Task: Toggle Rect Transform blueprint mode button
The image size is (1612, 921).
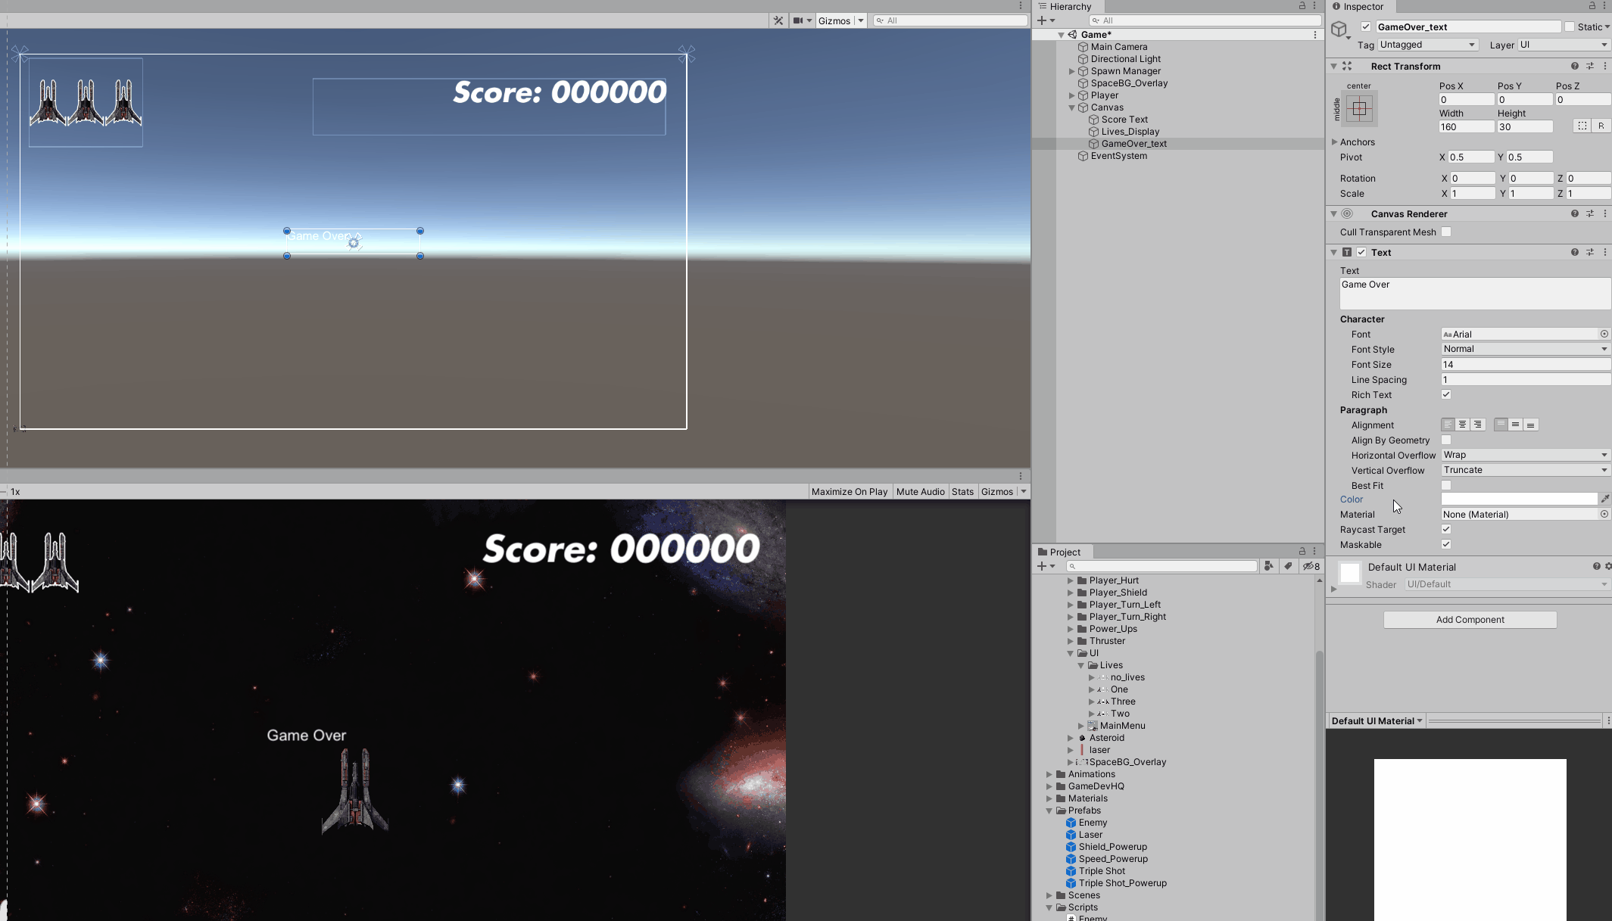Action: pos(1582,126)
